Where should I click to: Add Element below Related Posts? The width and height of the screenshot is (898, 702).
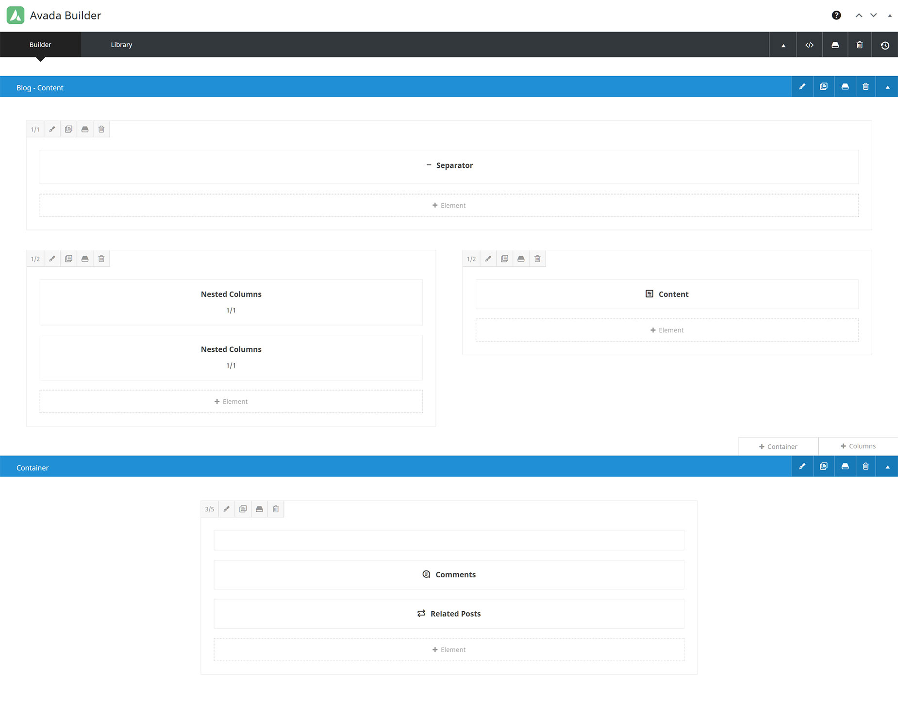pos(449,650)
